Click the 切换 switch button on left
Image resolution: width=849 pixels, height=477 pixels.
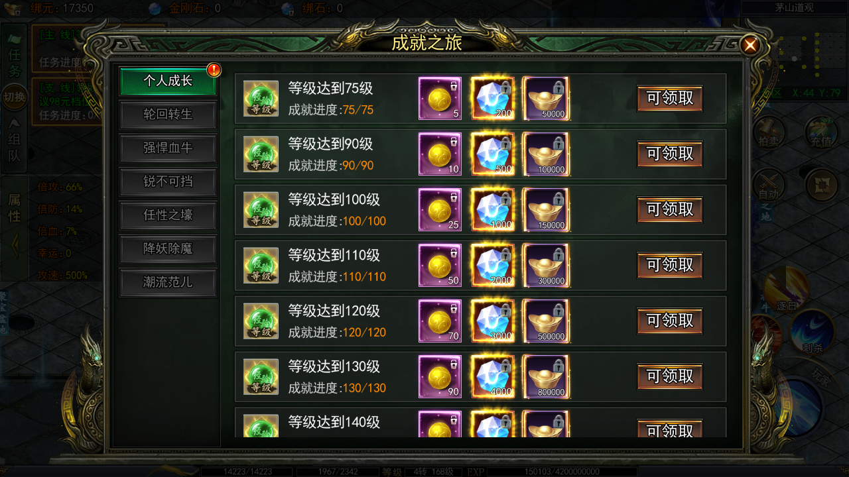click(x=15, y=97)
